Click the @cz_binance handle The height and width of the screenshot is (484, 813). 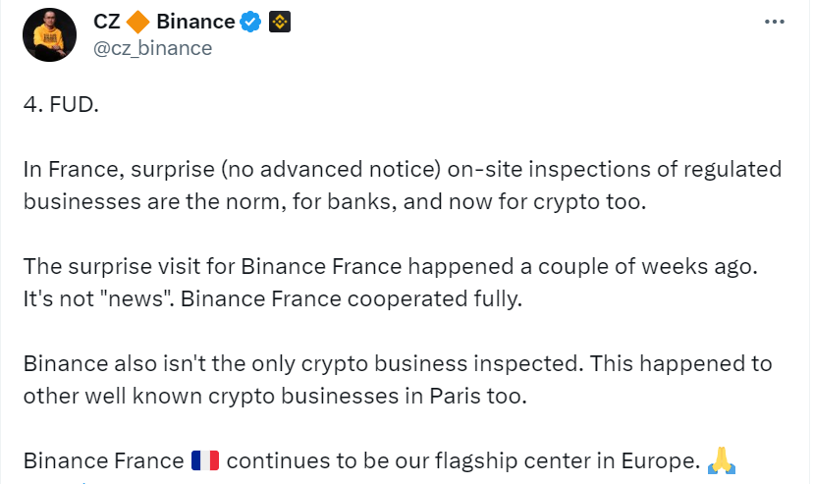tap(152, 47)
